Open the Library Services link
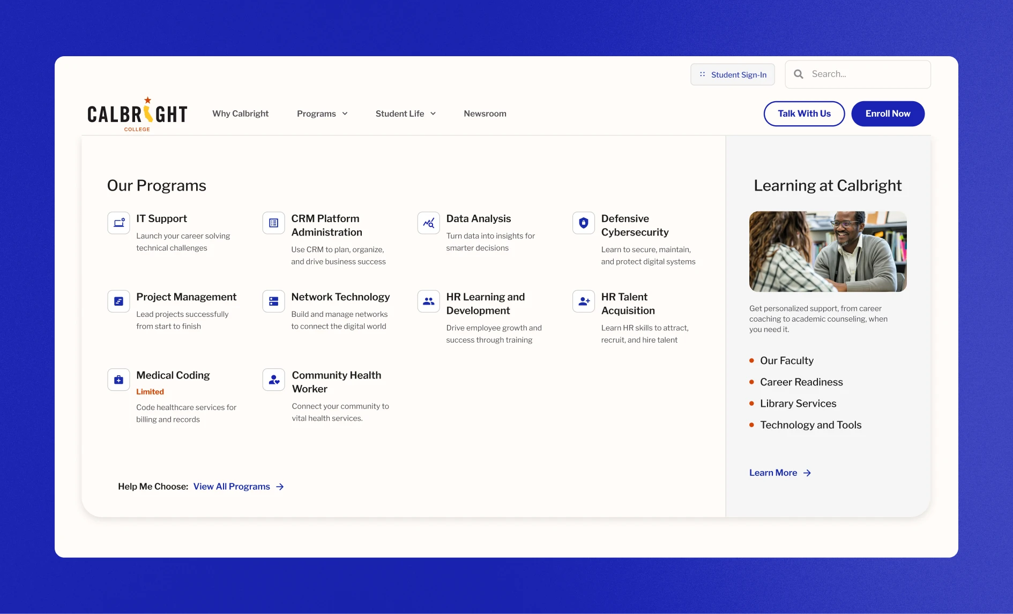1013x614 pixels. [798, 404]
